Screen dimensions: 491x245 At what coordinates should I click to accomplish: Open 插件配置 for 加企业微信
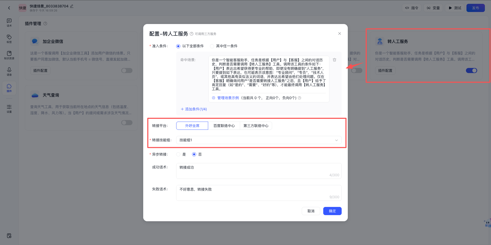tap(40, 71)
